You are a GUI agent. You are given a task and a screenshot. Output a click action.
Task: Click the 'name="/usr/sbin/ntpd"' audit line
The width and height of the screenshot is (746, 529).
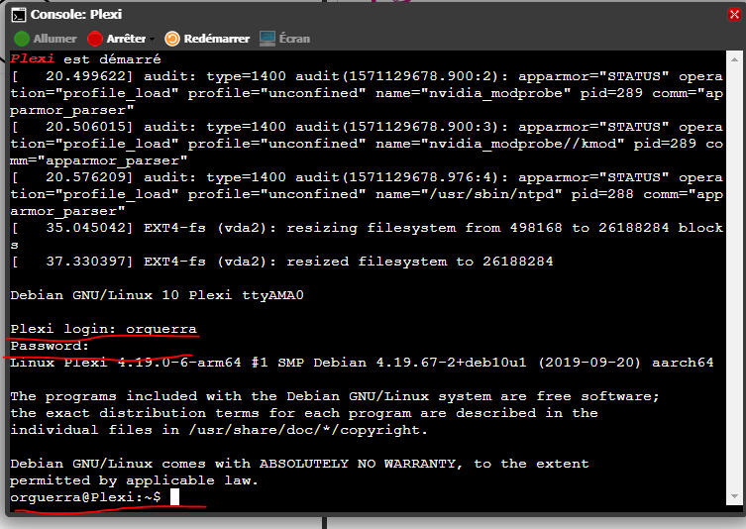367,194
